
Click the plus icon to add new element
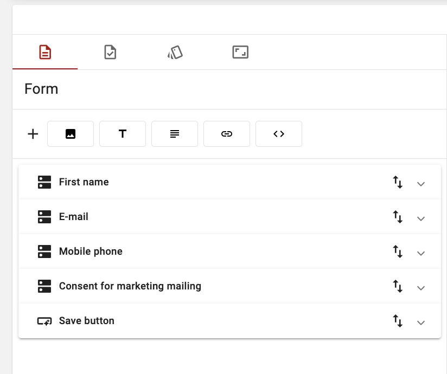[33, 133]
